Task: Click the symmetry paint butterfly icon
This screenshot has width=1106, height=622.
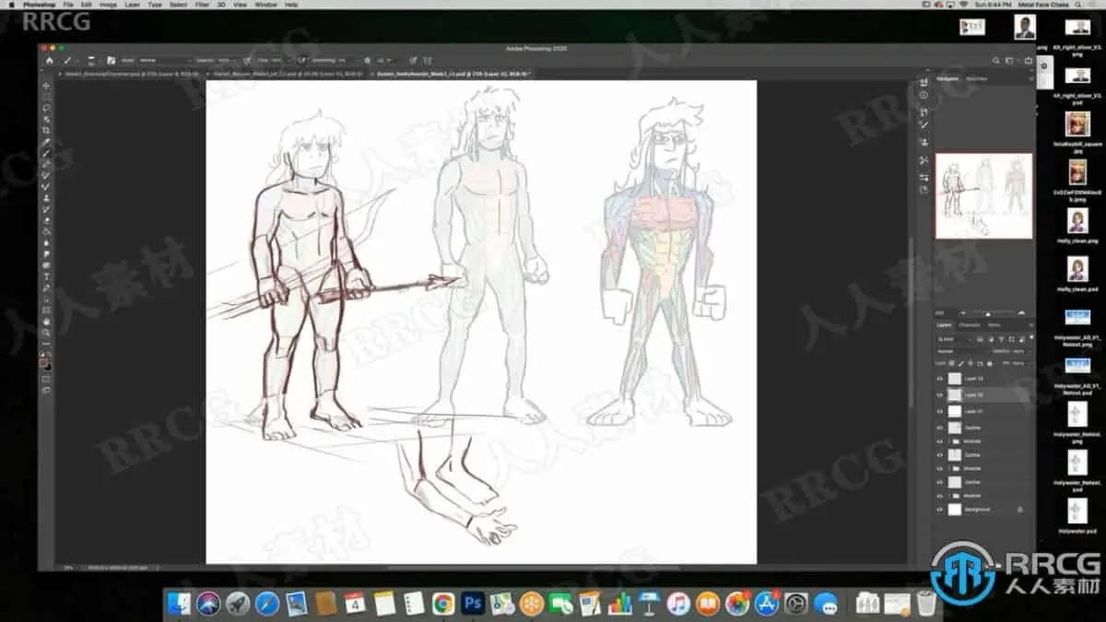Action: [x=428, y=61]
